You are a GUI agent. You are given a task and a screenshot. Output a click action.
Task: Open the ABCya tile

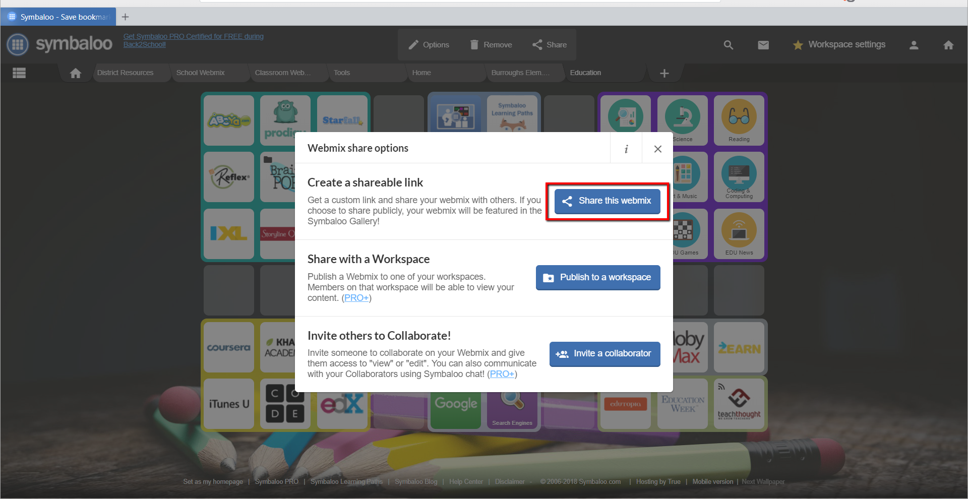click(x=229, y=120)
